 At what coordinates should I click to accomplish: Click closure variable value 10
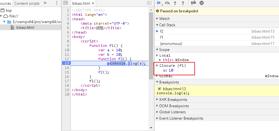[171, 70]
